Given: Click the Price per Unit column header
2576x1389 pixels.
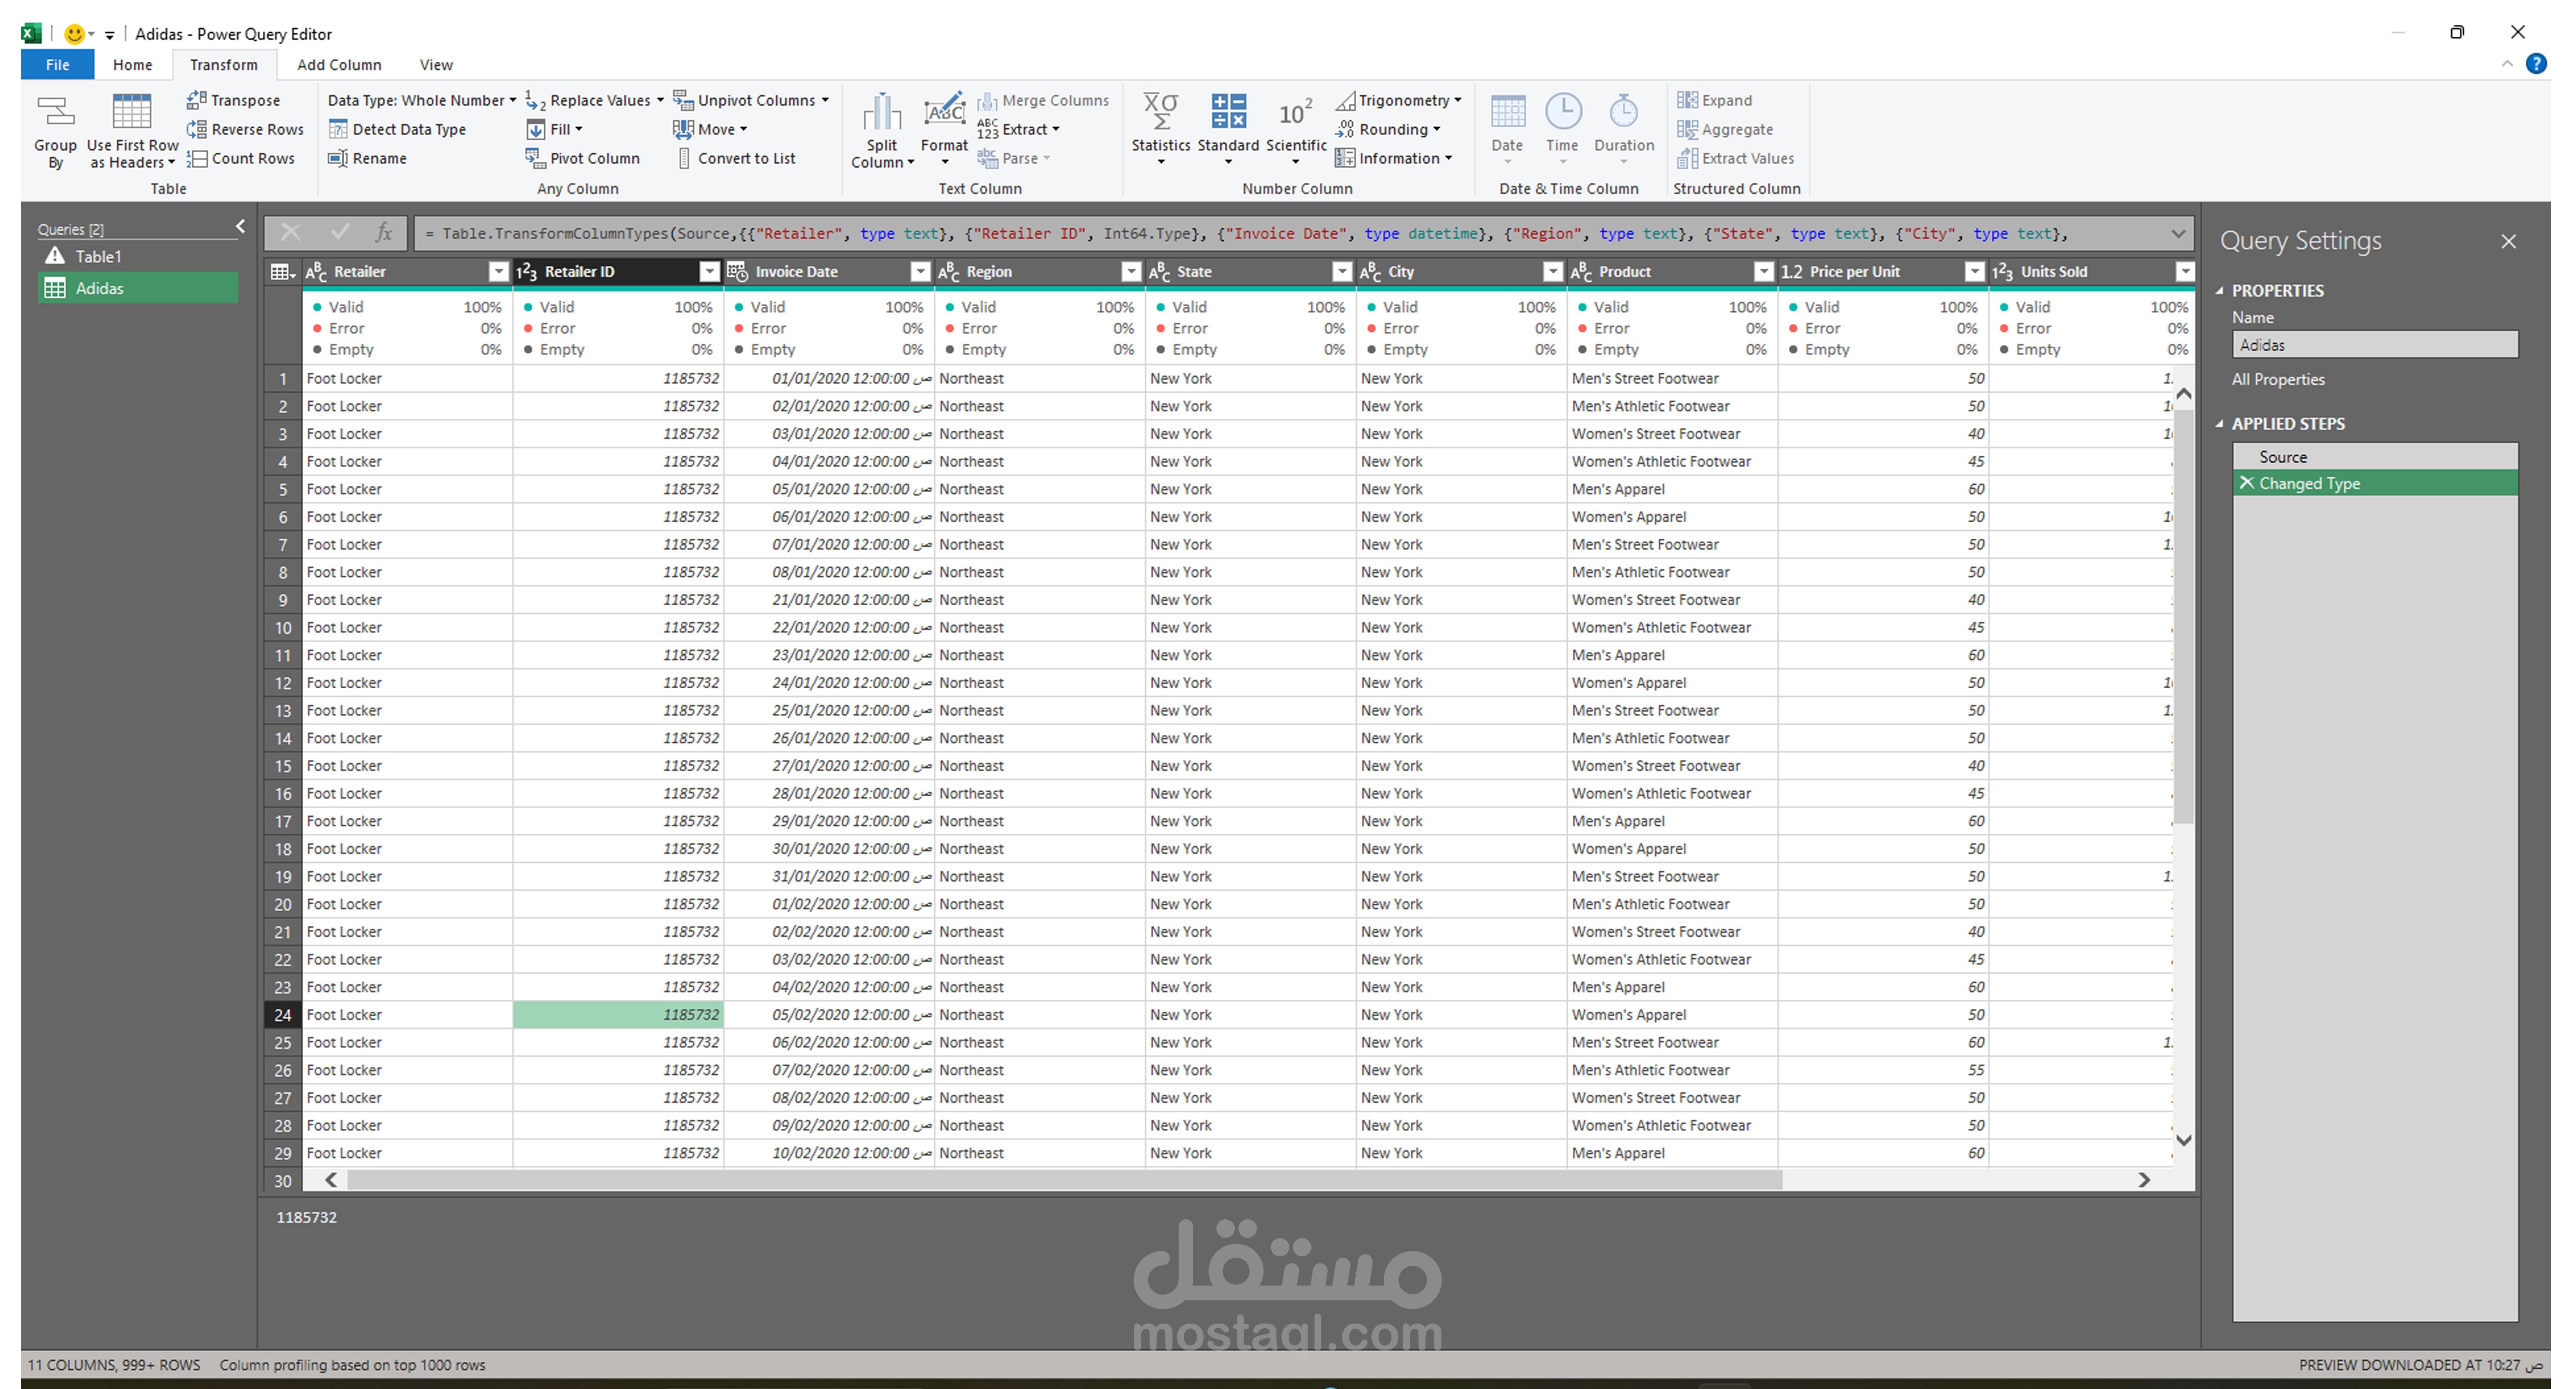Looking at the screenshot, I should (x=1882, y=272).
